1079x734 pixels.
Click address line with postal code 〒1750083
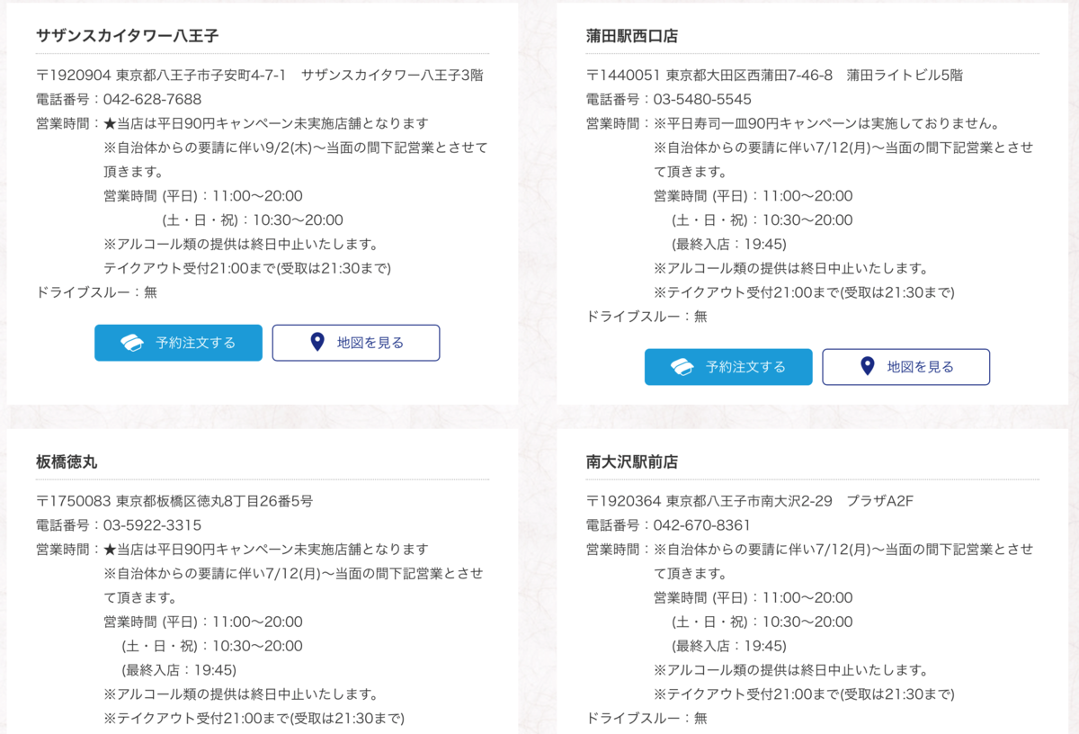tap(174, 500)
